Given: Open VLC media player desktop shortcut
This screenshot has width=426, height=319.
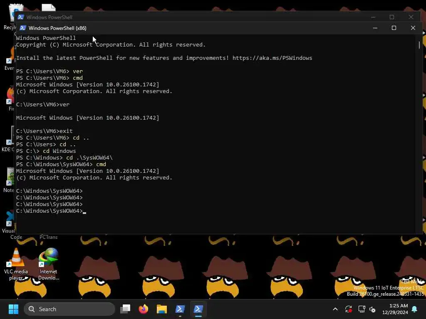Looking at the screenshot, I should [x=16, y=264].
